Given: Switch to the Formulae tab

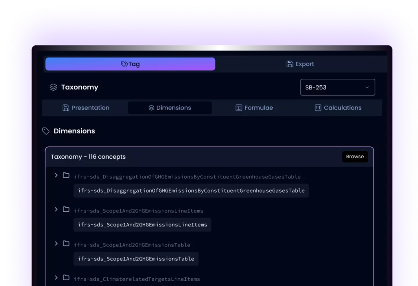Looking at the screenshot, I should click(254, 108).
